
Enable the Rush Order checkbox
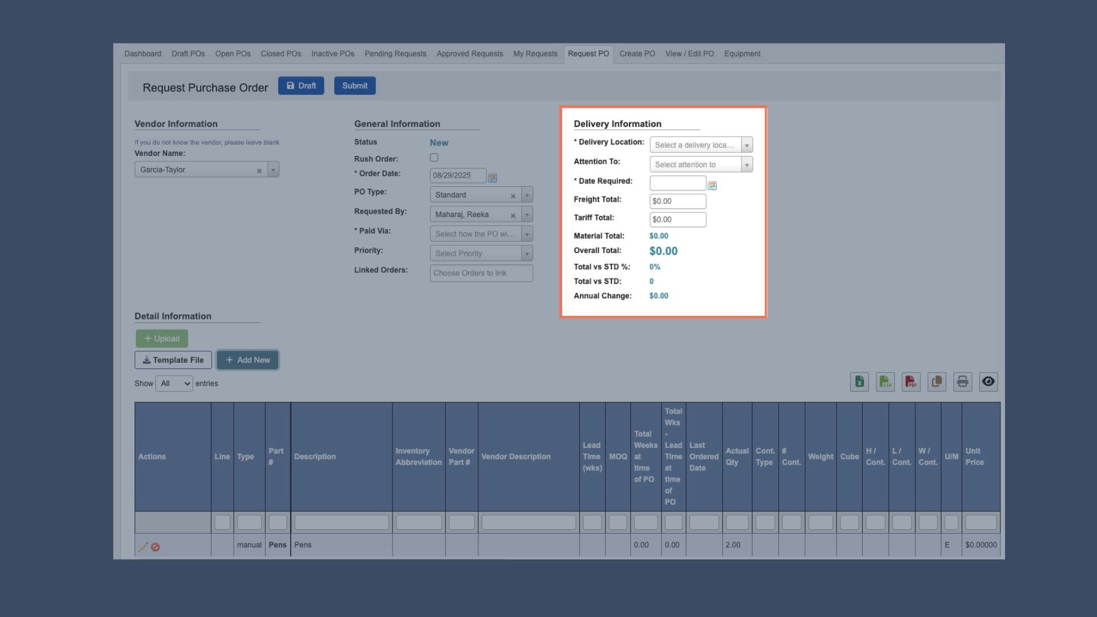[x=434, y=158]
